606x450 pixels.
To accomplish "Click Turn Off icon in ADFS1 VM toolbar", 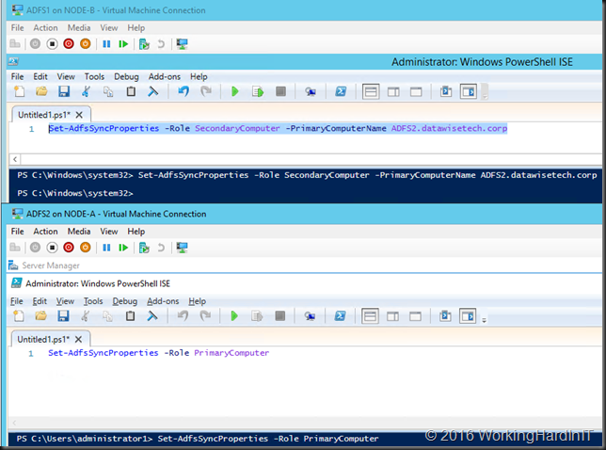I will 52,44.
